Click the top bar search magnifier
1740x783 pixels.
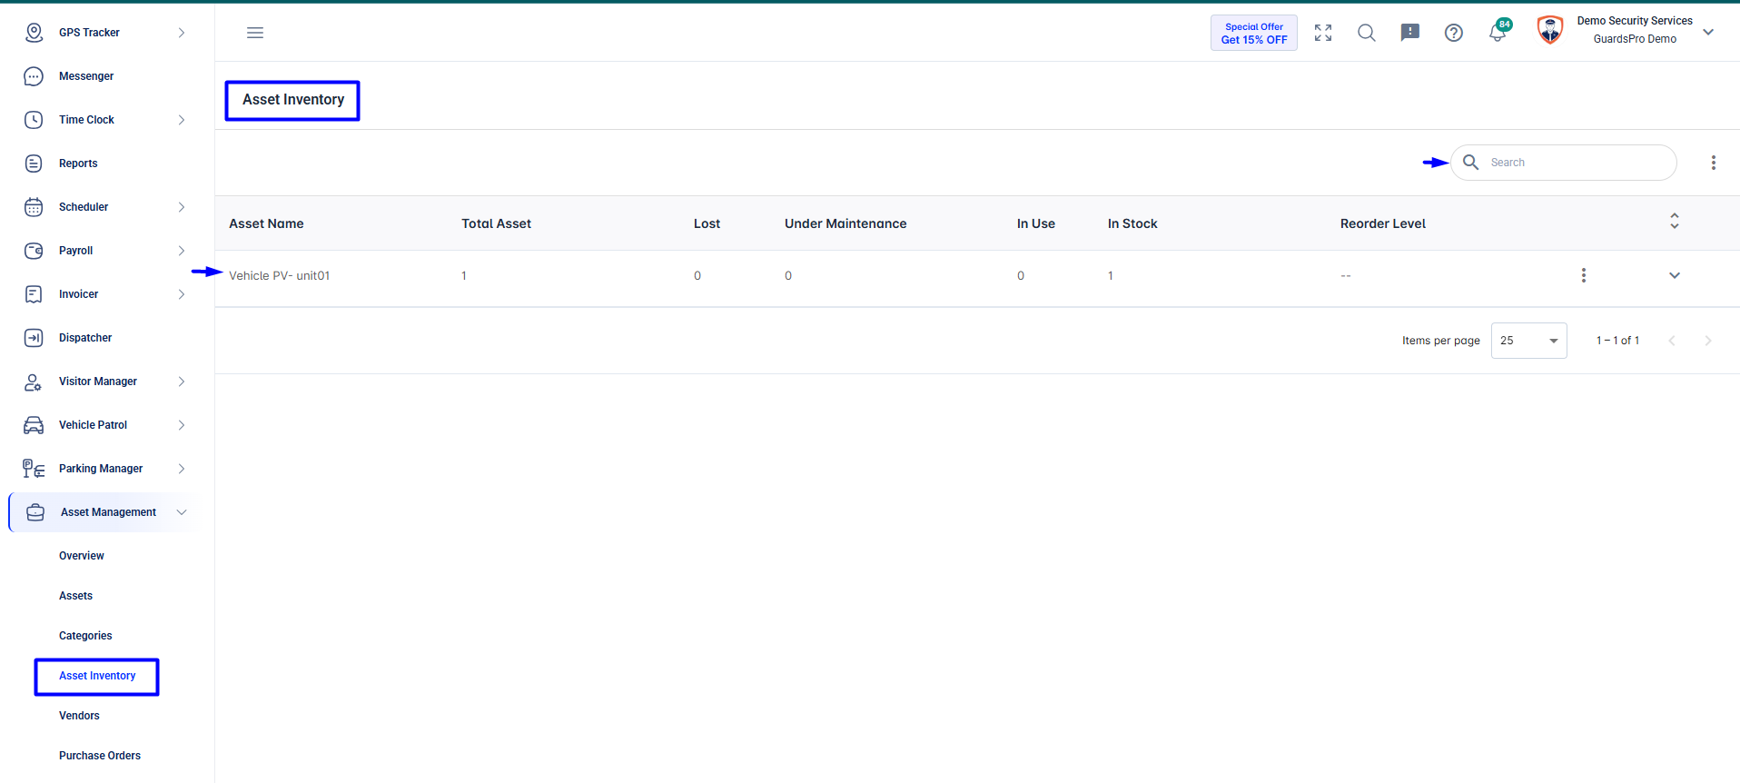coord(1367,33)
